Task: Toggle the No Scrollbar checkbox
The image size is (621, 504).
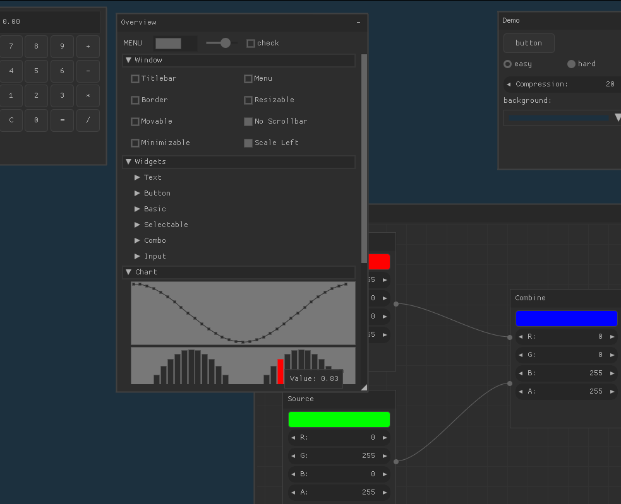Action: tap(248, 121)
